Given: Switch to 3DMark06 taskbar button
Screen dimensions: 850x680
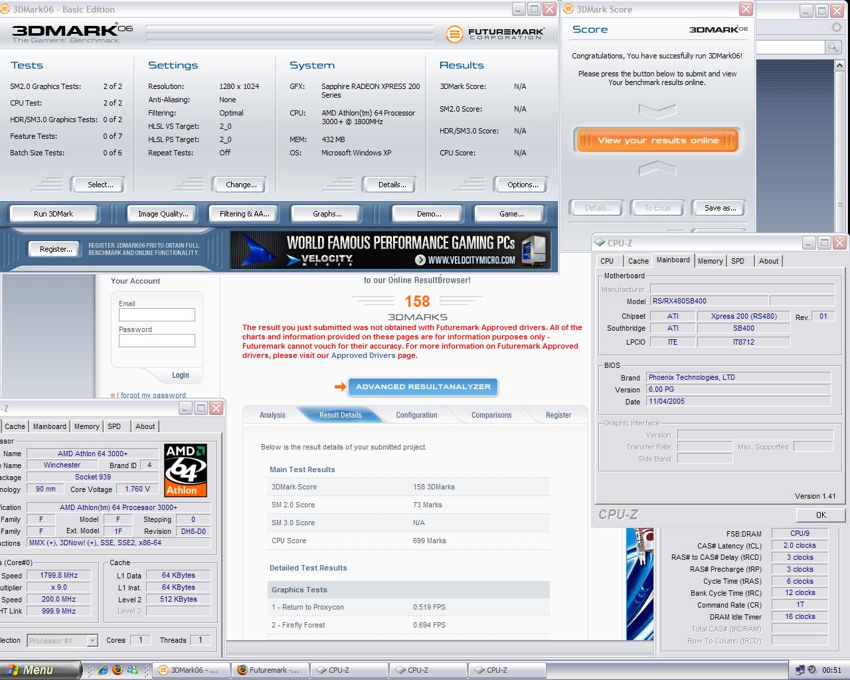Looking at the screenshot, I should [191, 670].
